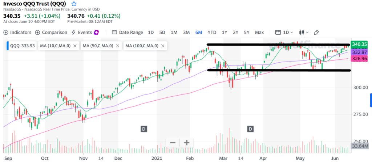Click the Indicators plus circle icon

point(6,33)
